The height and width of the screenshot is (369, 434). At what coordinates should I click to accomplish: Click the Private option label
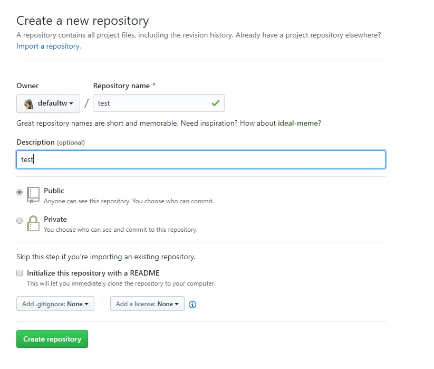coord(55,219)
